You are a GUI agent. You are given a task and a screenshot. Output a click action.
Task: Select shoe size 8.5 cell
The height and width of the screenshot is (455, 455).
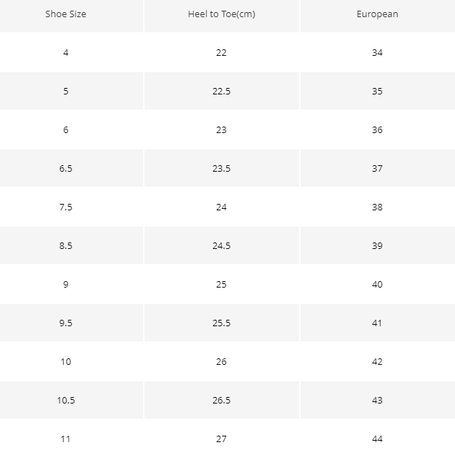[x=66, y=245]
